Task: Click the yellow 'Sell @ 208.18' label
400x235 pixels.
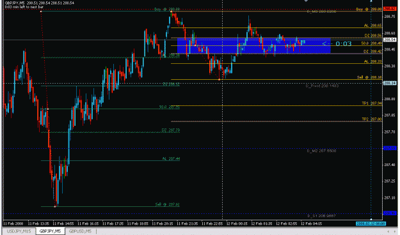Action: 369,77
